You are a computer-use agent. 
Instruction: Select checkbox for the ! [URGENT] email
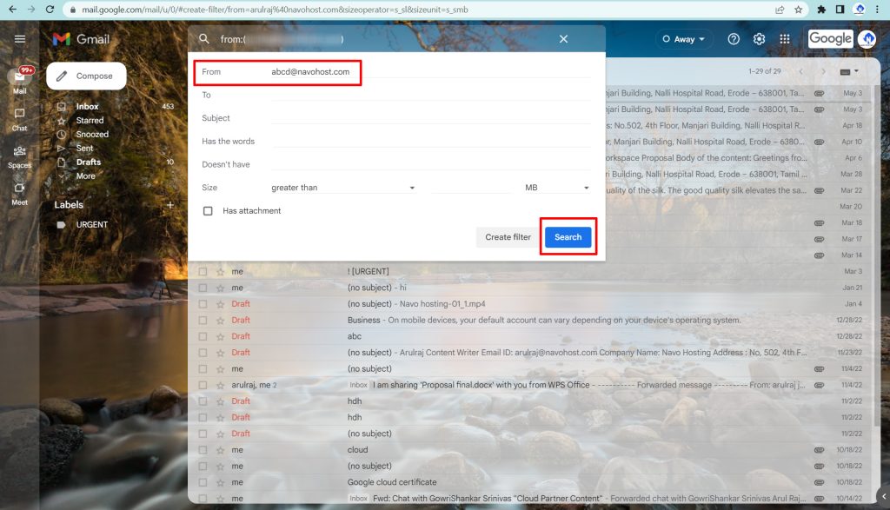pos(203,272)
